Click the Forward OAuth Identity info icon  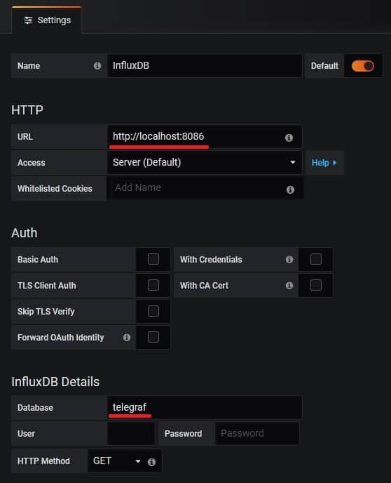click(127, 337)
